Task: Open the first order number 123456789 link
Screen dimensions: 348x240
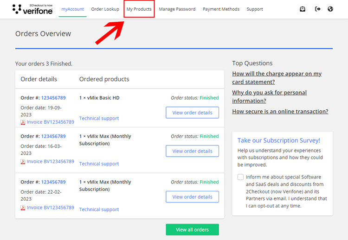Action: coord(53,98)
